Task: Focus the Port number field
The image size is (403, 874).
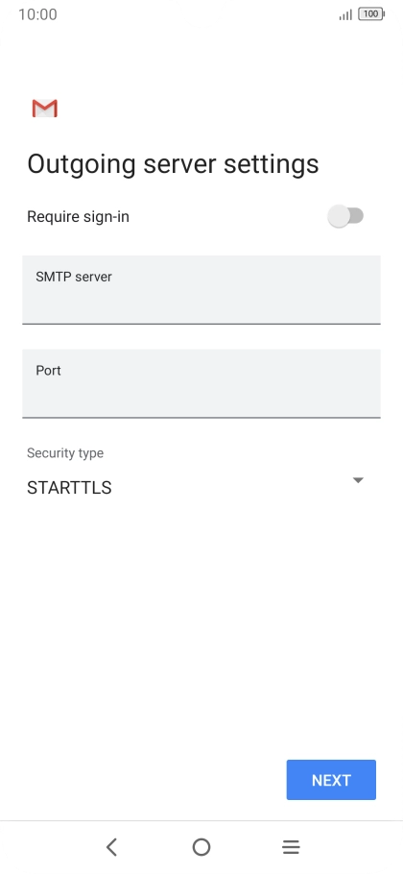Action: 201,383
